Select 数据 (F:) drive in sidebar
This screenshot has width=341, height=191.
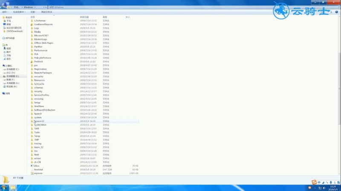(9, 80)
